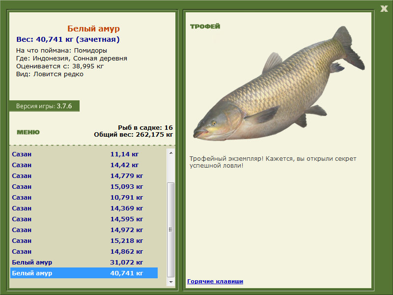Select Сазан 14,42 кг row
The image size is (393, 295).
click(84, 165)
